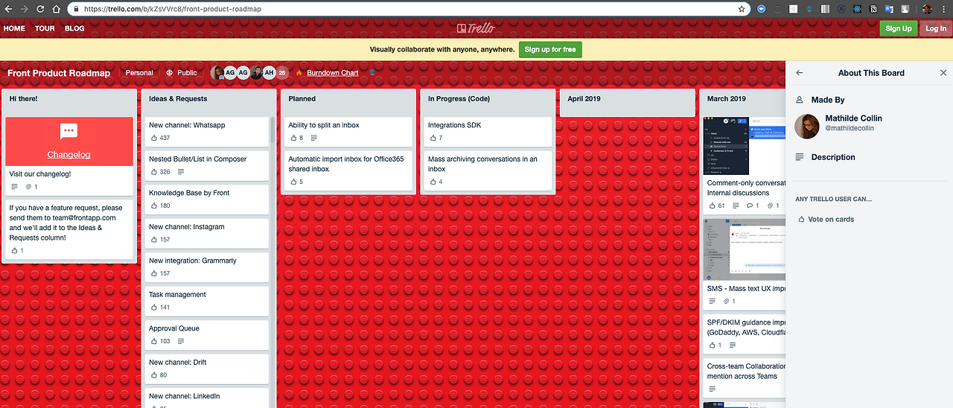Open the TOUR menu item
The image size is (953, 408).
(x=45, y=28)
